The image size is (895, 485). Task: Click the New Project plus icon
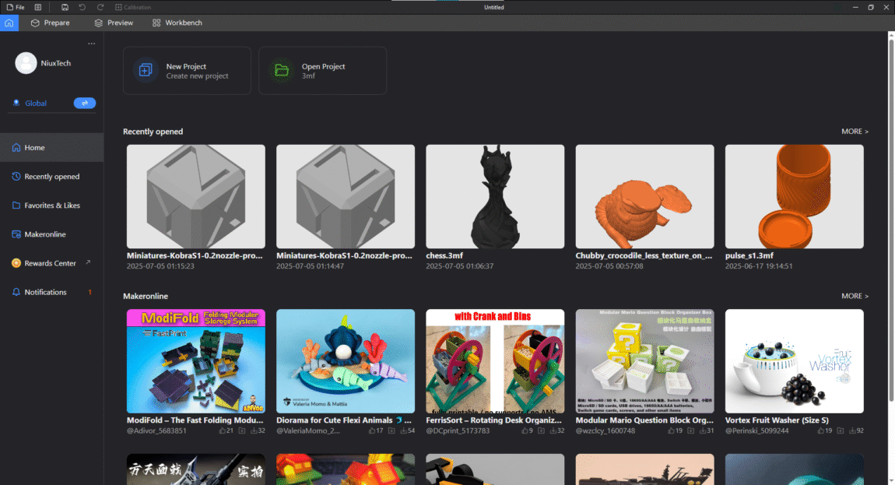[146, 70]
